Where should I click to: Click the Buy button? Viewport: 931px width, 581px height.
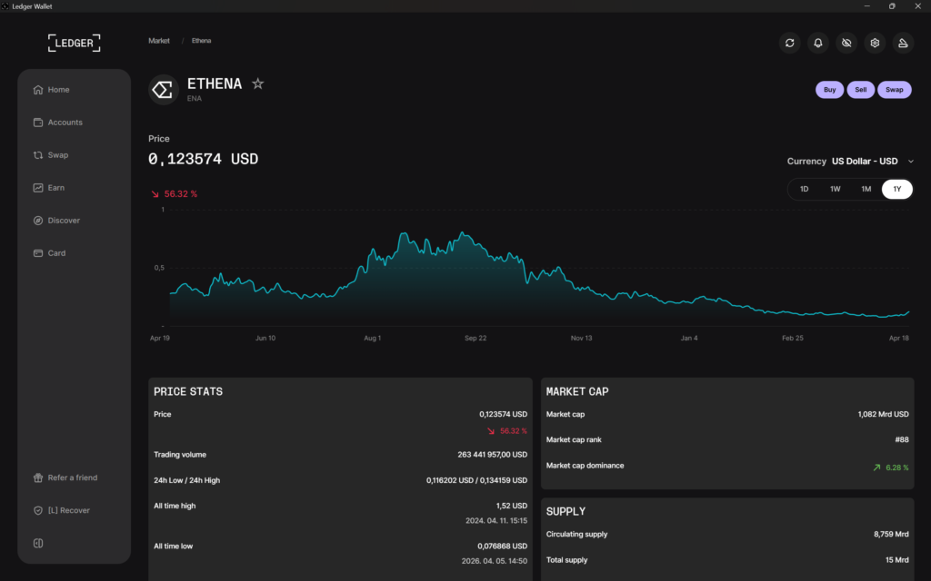point(829,90)
